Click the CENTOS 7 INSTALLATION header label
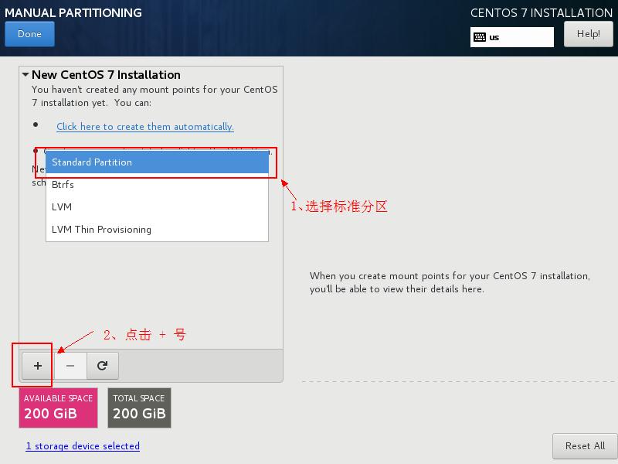The width and height of the screenshot is (618, 464). pyautogui.click(x=541, y=12)
